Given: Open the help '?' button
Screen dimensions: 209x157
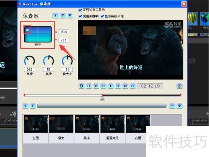Looking at the screenshot, I should pos(63,15).
